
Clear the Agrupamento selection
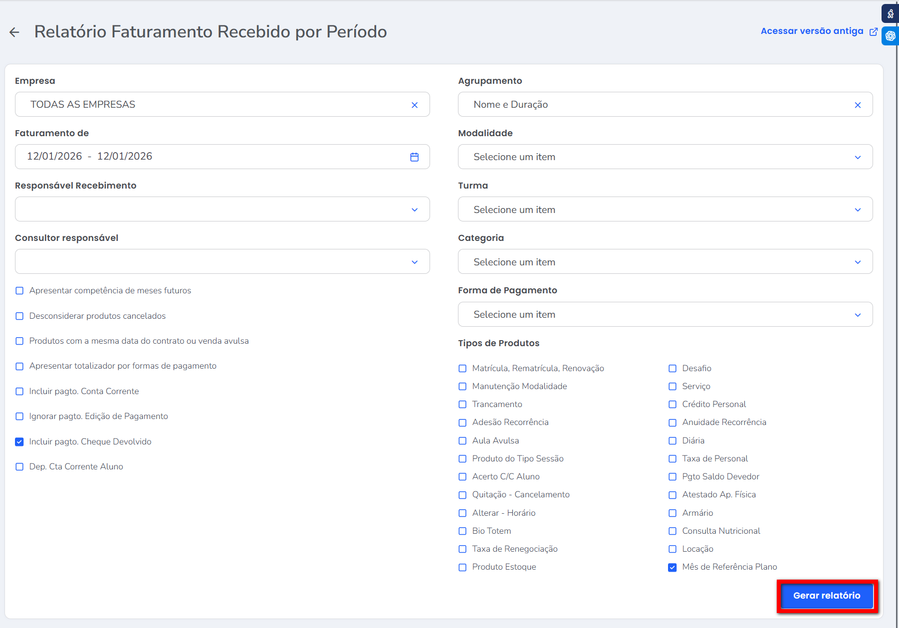pos(857,105)
